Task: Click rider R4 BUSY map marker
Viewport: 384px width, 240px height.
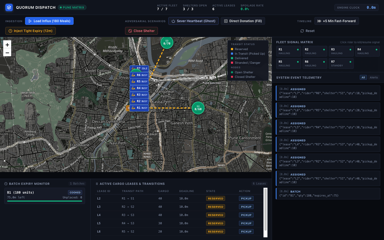Action: (x=139, y=88)
